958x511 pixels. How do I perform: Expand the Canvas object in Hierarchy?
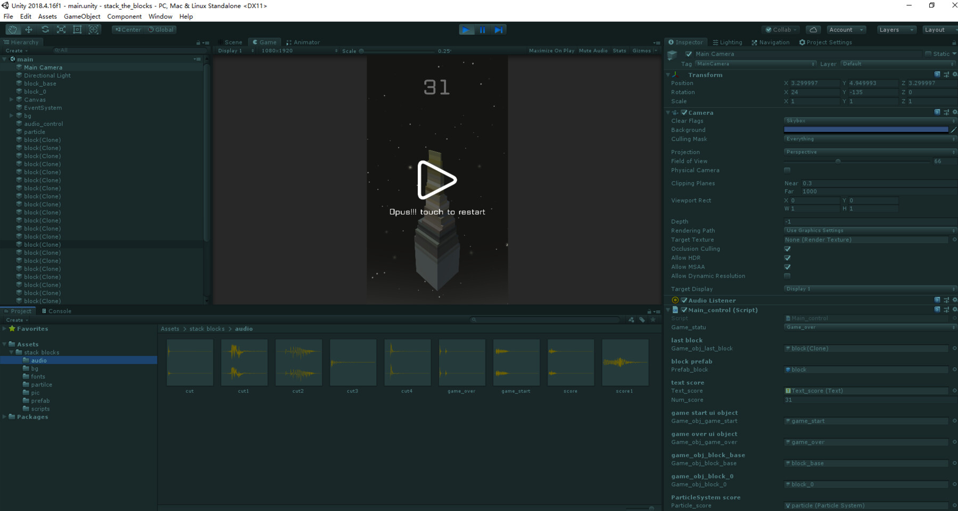[x=12, y=99]
